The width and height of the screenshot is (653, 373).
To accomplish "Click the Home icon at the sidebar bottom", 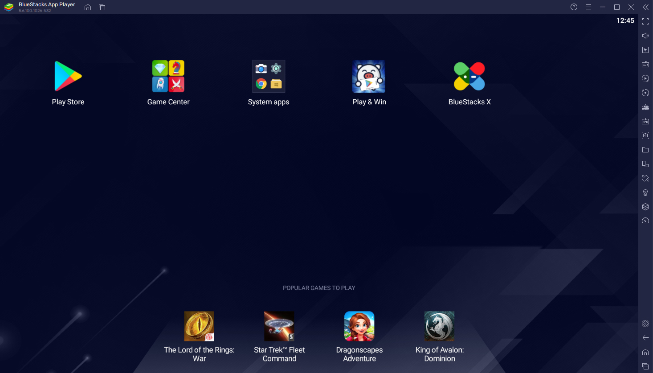I will pos(645,352).
